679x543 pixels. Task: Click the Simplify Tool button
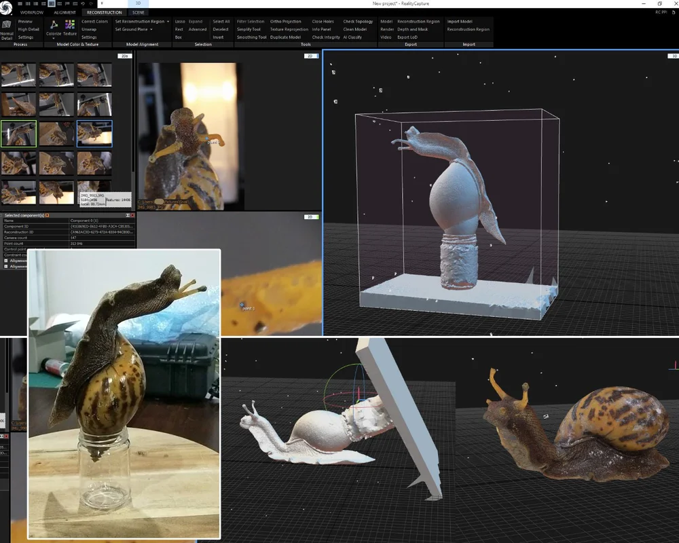[249, 29]
